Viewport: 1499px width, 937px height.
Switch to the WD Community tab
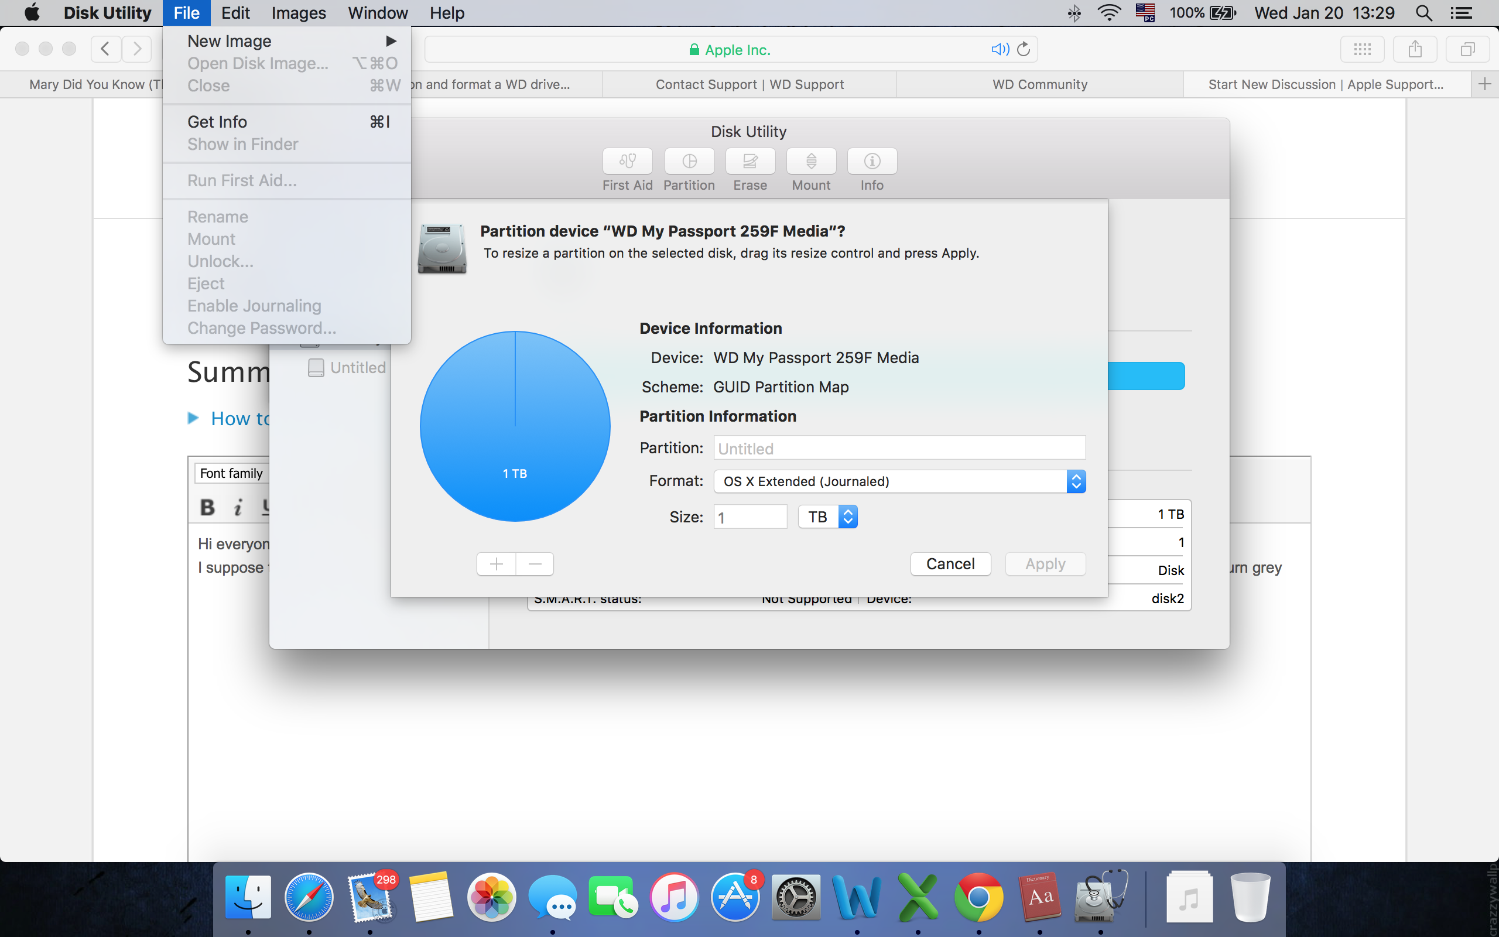coord(1039,84)
